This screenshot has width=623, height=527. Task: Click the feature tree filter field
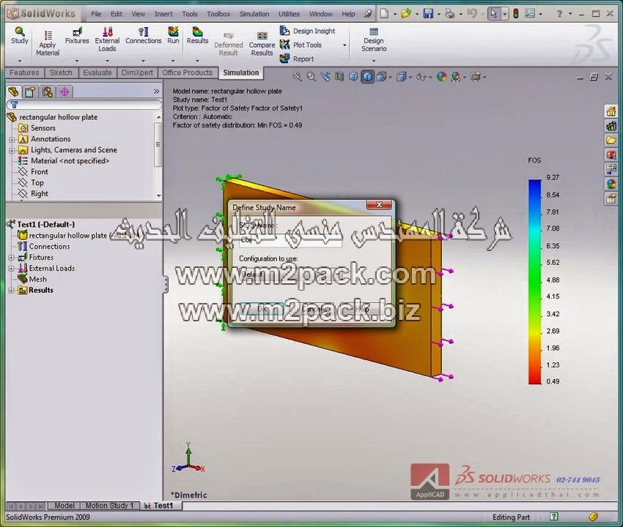tap(84, 105)
